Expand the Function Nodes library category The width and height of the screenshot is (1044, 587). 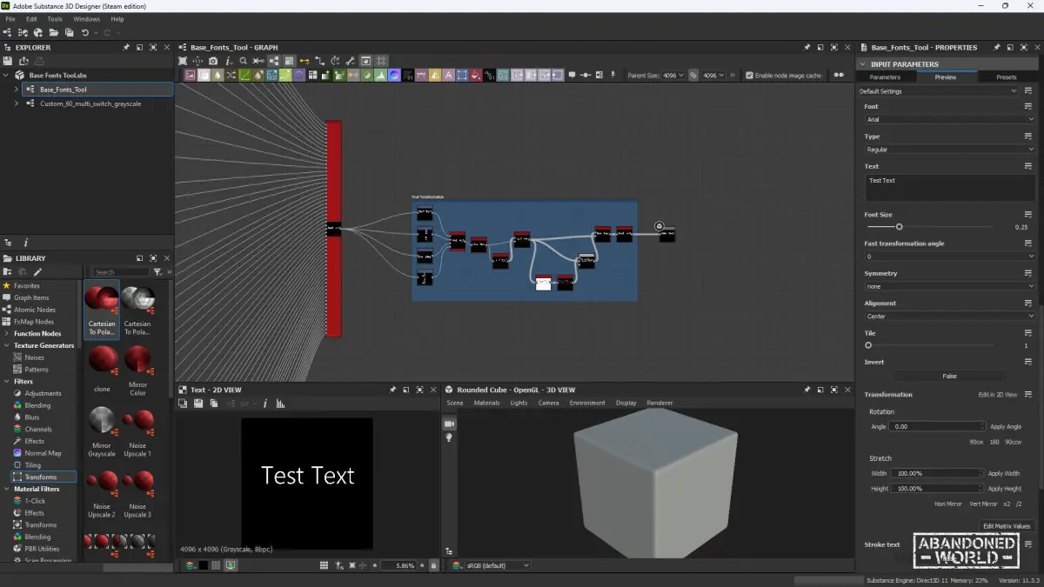tap(7, 333)
